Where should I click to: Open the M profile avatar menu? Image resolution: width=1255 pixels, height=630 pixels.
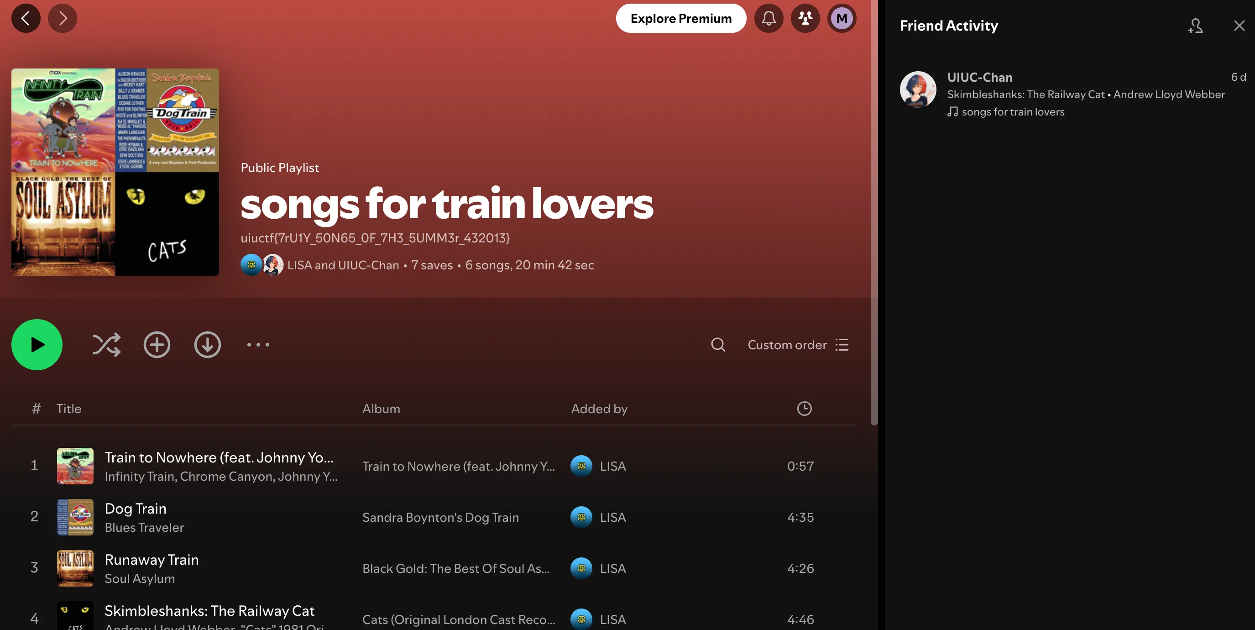[842, 19]
